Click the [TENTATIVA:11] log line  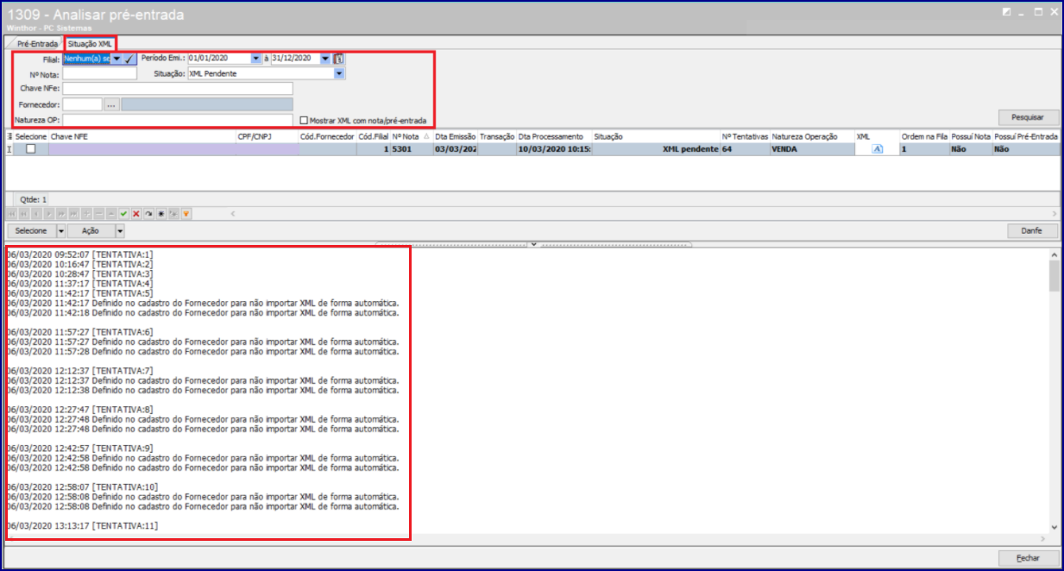click(83, 525)
